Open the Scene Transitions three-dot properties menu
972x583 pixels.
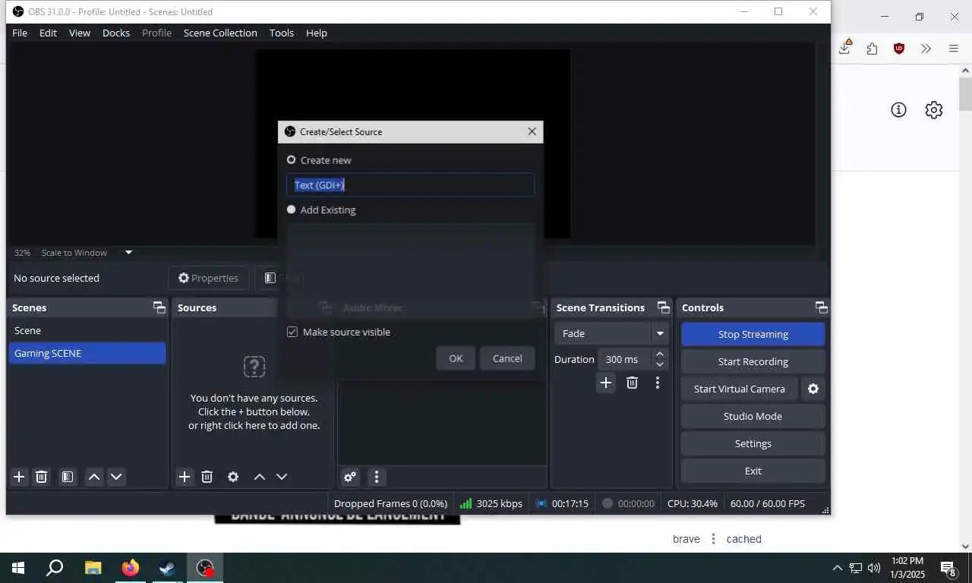click(658, 383)
